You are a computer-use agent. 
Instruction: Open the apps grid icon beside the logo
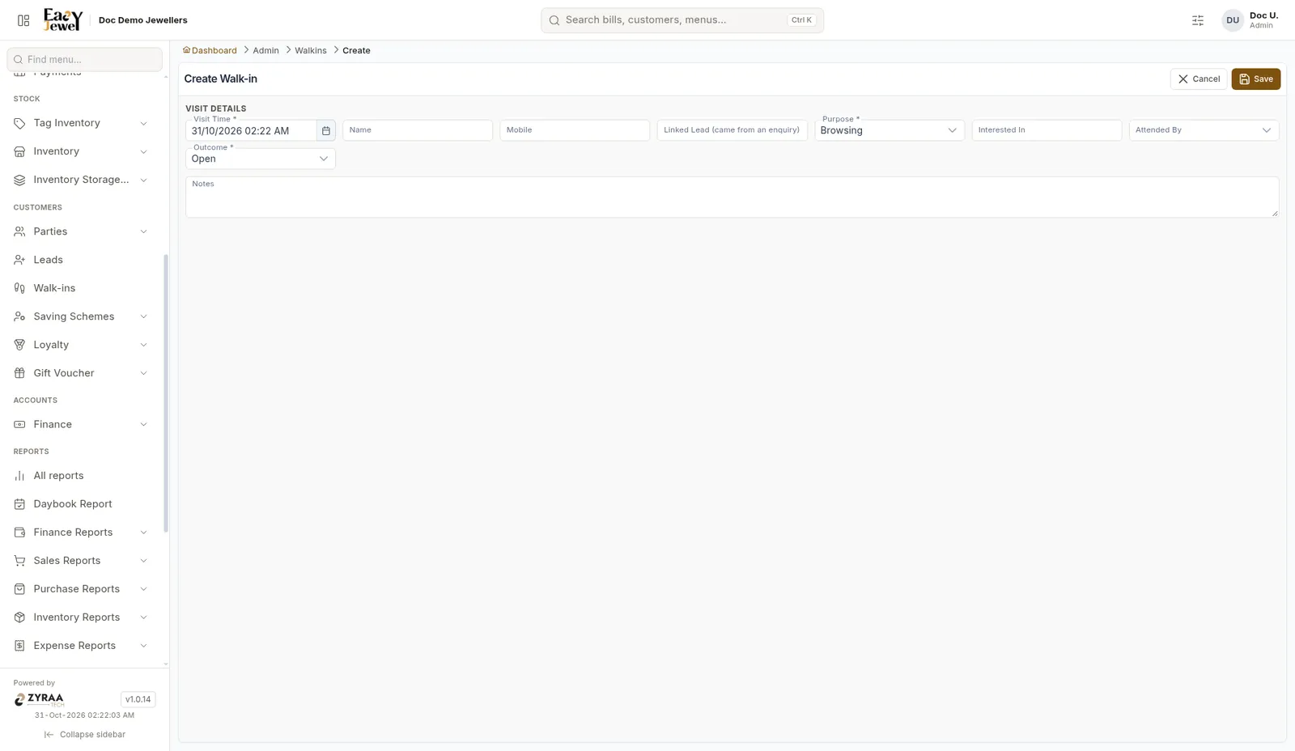point(23,20)
